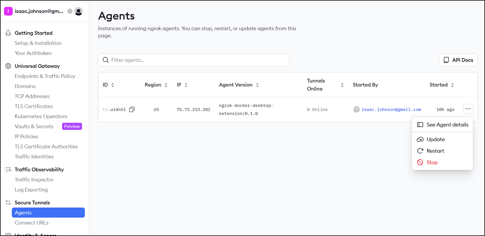This screenshot has width=485, height=236.
Task: Focus the Filter agents search field
Action: coord(198,60)
